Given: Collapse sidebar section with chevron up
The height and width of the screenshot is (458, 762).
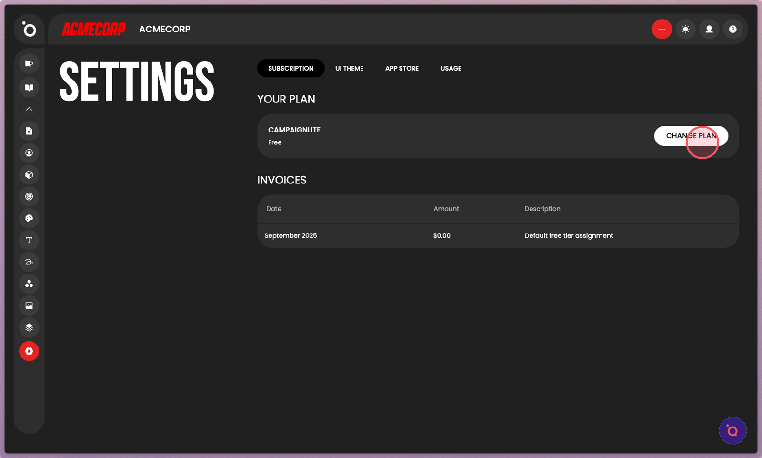Looking at the screenshot, I should pyautogui.click(x=29, y=109).
